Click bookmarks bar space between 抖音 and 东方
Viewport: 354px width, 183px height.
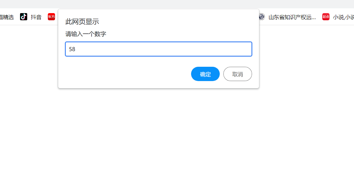[x=45, y=17]
